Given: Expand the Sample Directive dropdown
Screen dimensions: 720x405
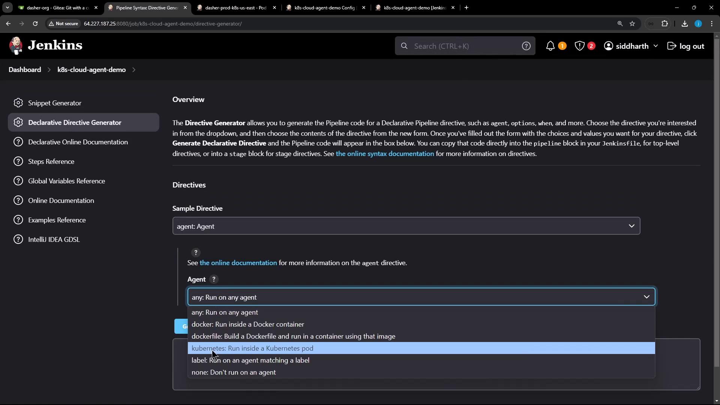Looking at the screenshot, I should [406, 226].
